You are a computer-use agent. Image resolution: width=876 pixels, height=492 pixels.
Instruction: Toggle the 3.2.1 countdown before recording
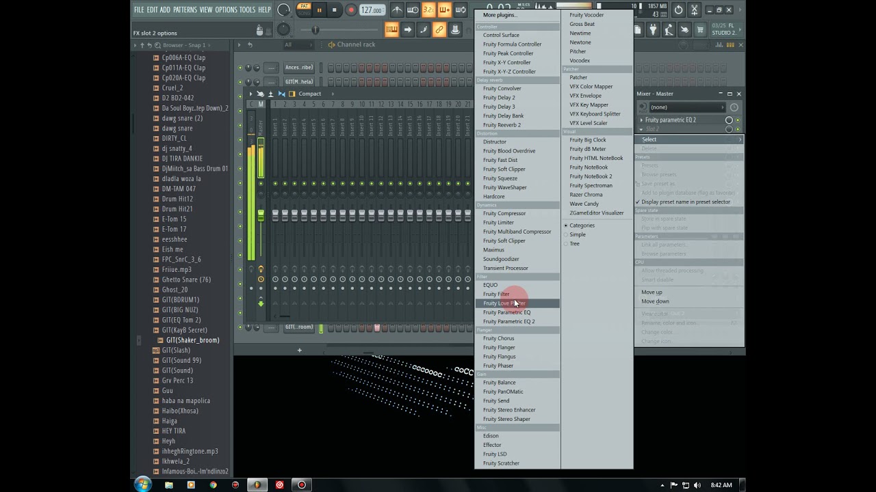click(x=428, y=10)
